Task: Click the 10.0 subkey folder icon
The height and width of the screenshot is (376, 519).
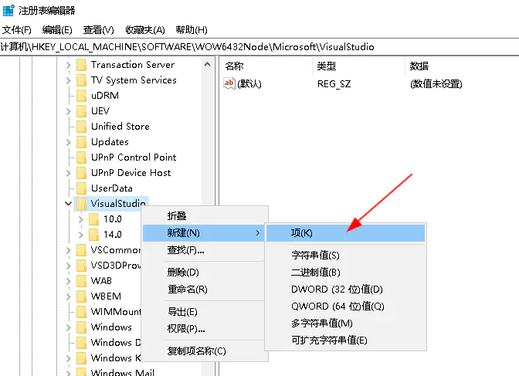Action: (x=94, y=219)
